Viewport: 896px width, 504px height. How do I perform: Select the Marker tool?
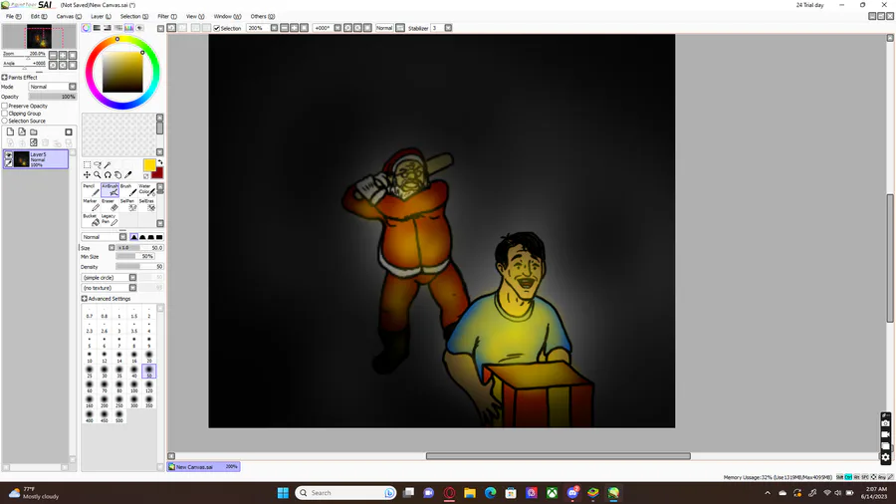point(92,204)
